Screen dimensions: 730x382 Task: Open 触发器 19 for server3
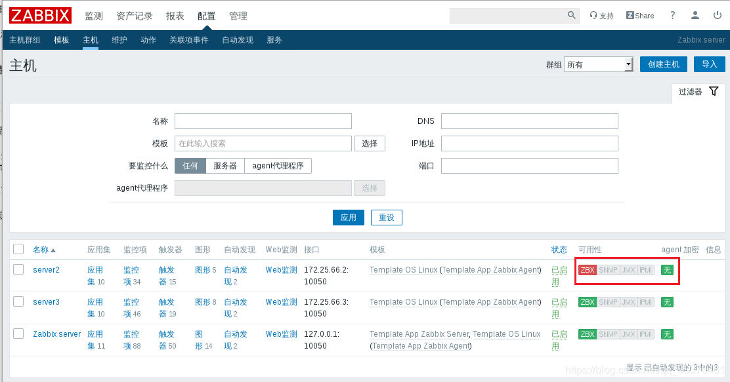coord(167,308)
